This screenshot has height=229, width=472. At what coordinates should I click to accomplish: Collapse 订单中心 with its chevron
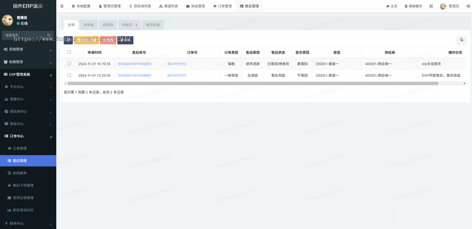tap(51, 136)
